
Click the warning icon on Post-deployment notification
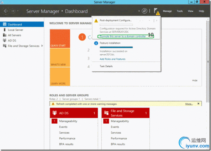click(96, 21)
